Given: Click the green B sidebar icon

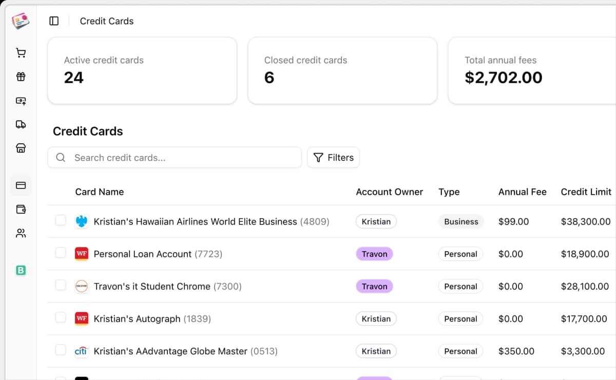Looking at the screenshot, I should pos(21,271).
